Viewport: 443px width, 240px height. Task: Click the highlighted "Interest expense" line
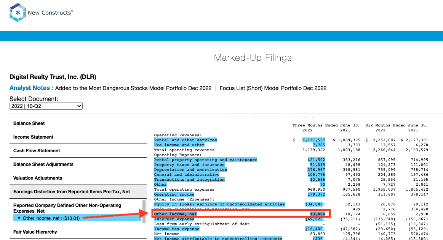[x=174, y=219]
